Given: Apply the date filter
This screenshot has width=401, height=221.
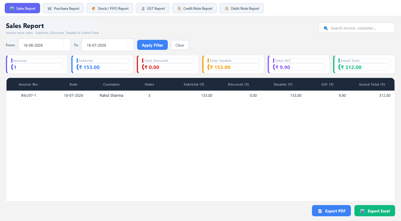Looking at the screenshot, I should [152, 45].
